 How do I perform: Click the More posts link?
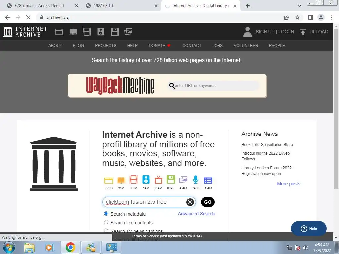tap(288, 184)
